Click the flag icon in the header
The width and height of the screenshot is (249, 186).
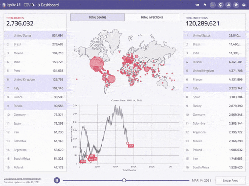pyautogui.click(x=205, y=5)
